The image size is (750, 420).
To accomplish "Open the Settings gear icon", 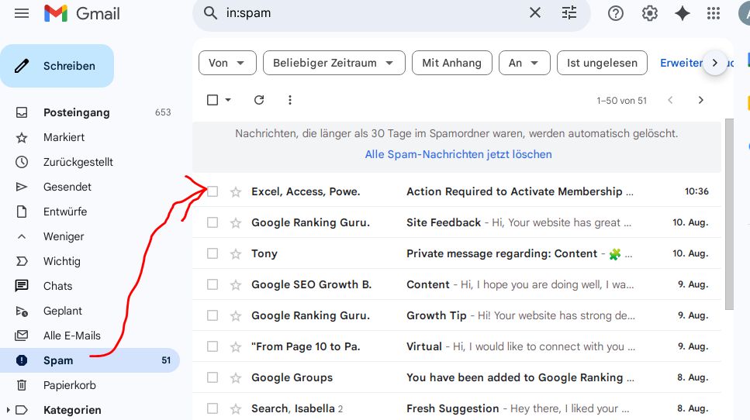I will tap(649, 13).
